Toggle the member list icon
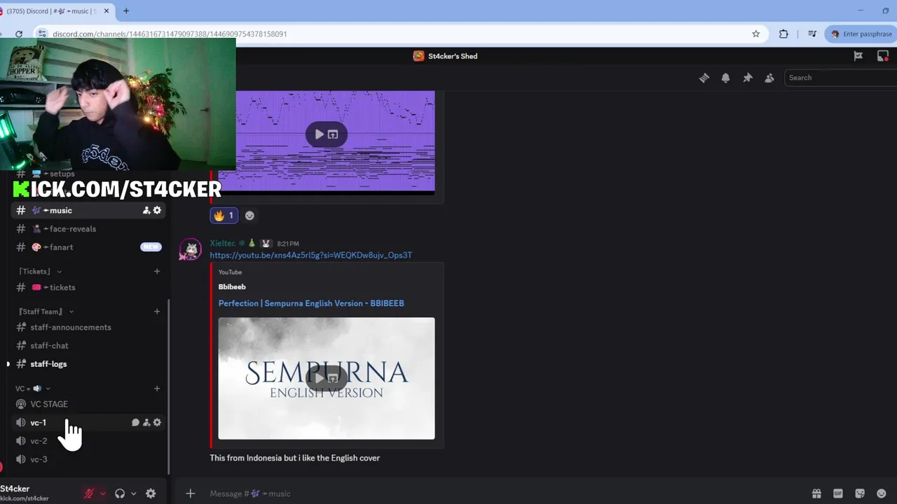Image resolution: width=897 pixels, height=504 pixels. [x=769, y=78]
